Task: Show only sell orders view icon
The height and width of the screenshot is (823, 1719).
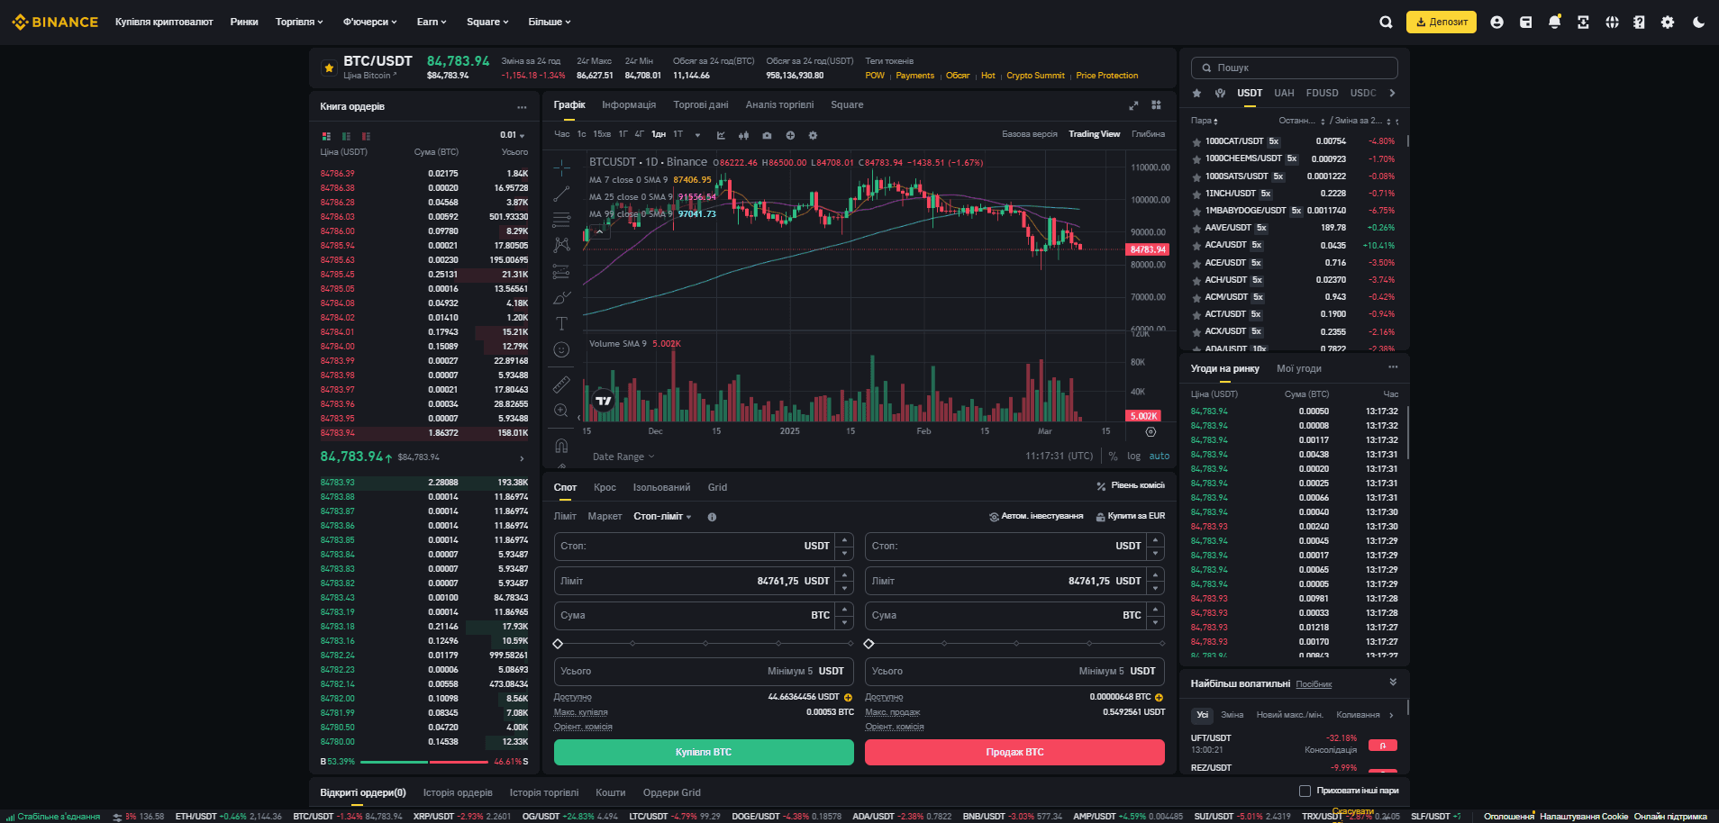Action: [366, 136]
